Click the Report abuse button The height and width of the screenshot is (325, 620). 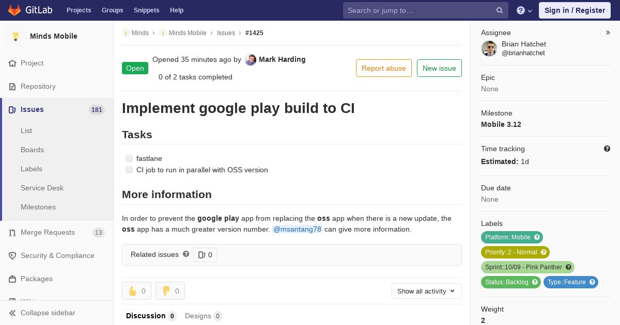tap(384, 68)
